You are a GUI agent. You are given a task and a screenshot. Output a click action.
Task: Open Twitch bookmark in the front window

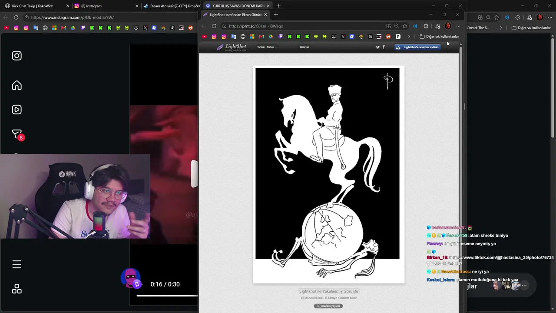coord(280,37)
